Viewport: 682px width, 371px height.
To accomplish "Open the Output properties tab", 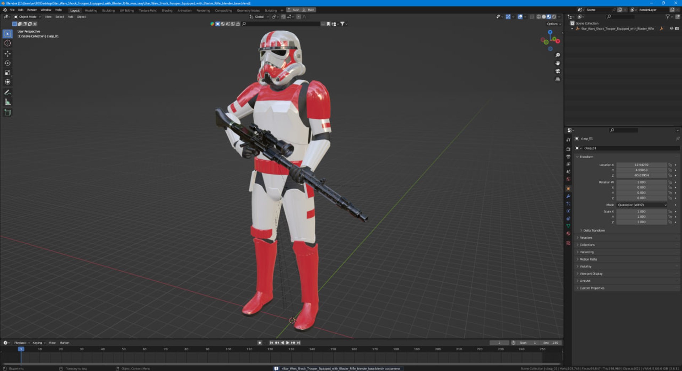I will point(568,157).
